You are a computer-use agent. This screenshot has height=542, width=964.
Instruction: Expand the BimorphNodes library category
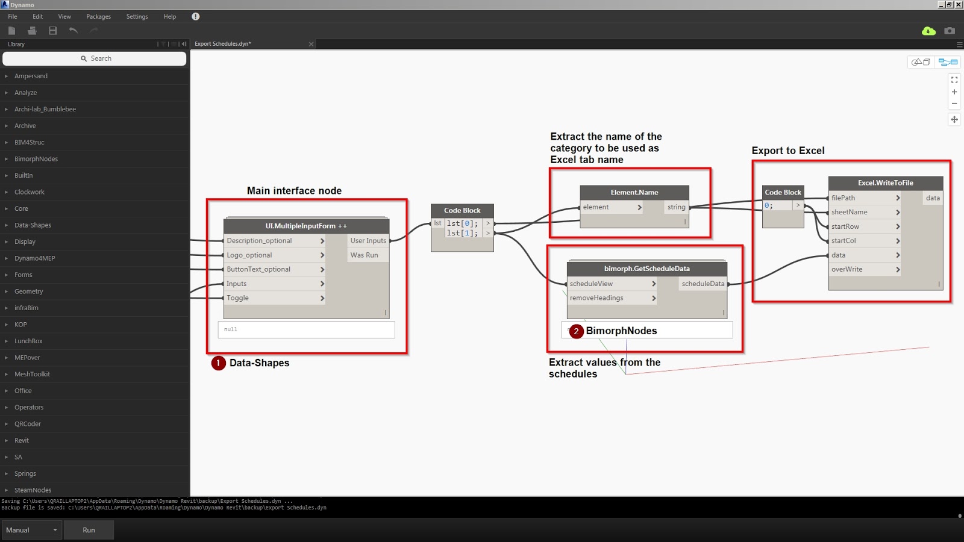pyautogui.click(x=36, y=158)
